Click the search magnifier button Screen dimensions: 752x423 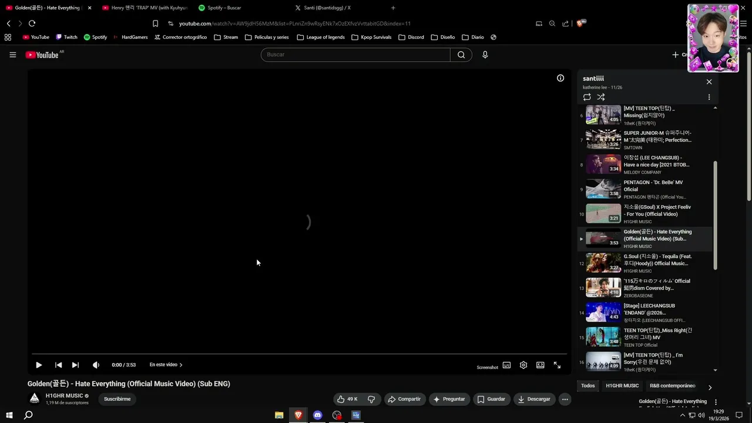point(461,55)
